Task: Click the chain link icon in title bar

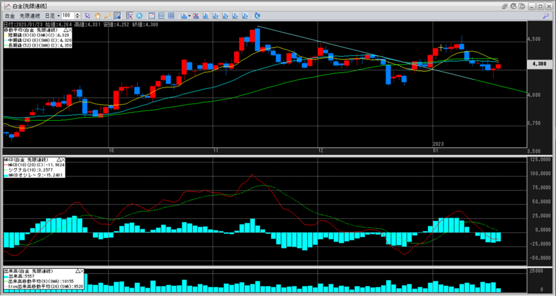Action: 506,6
